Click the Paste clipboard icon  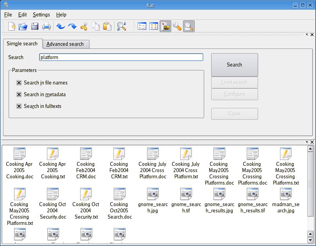tap(107, 26)
